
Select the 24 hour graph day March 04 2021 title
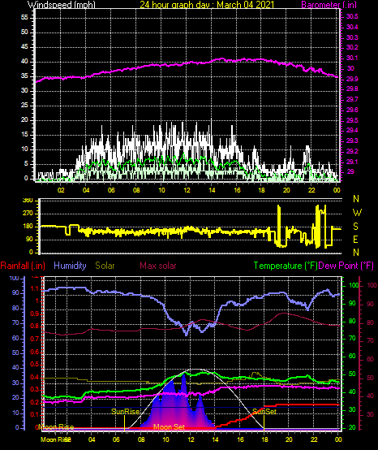[207, 5]
